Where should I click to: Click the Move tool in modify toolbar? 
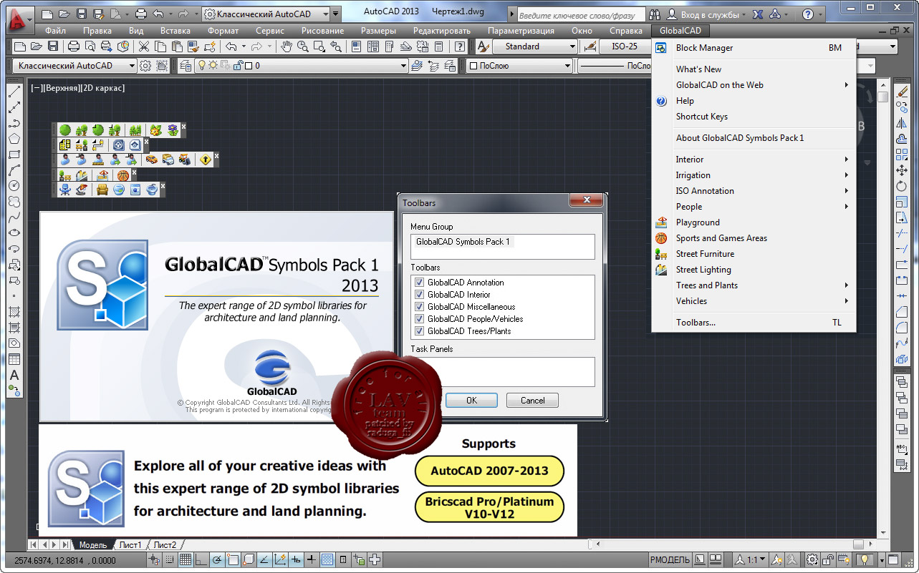pos(902,170)
